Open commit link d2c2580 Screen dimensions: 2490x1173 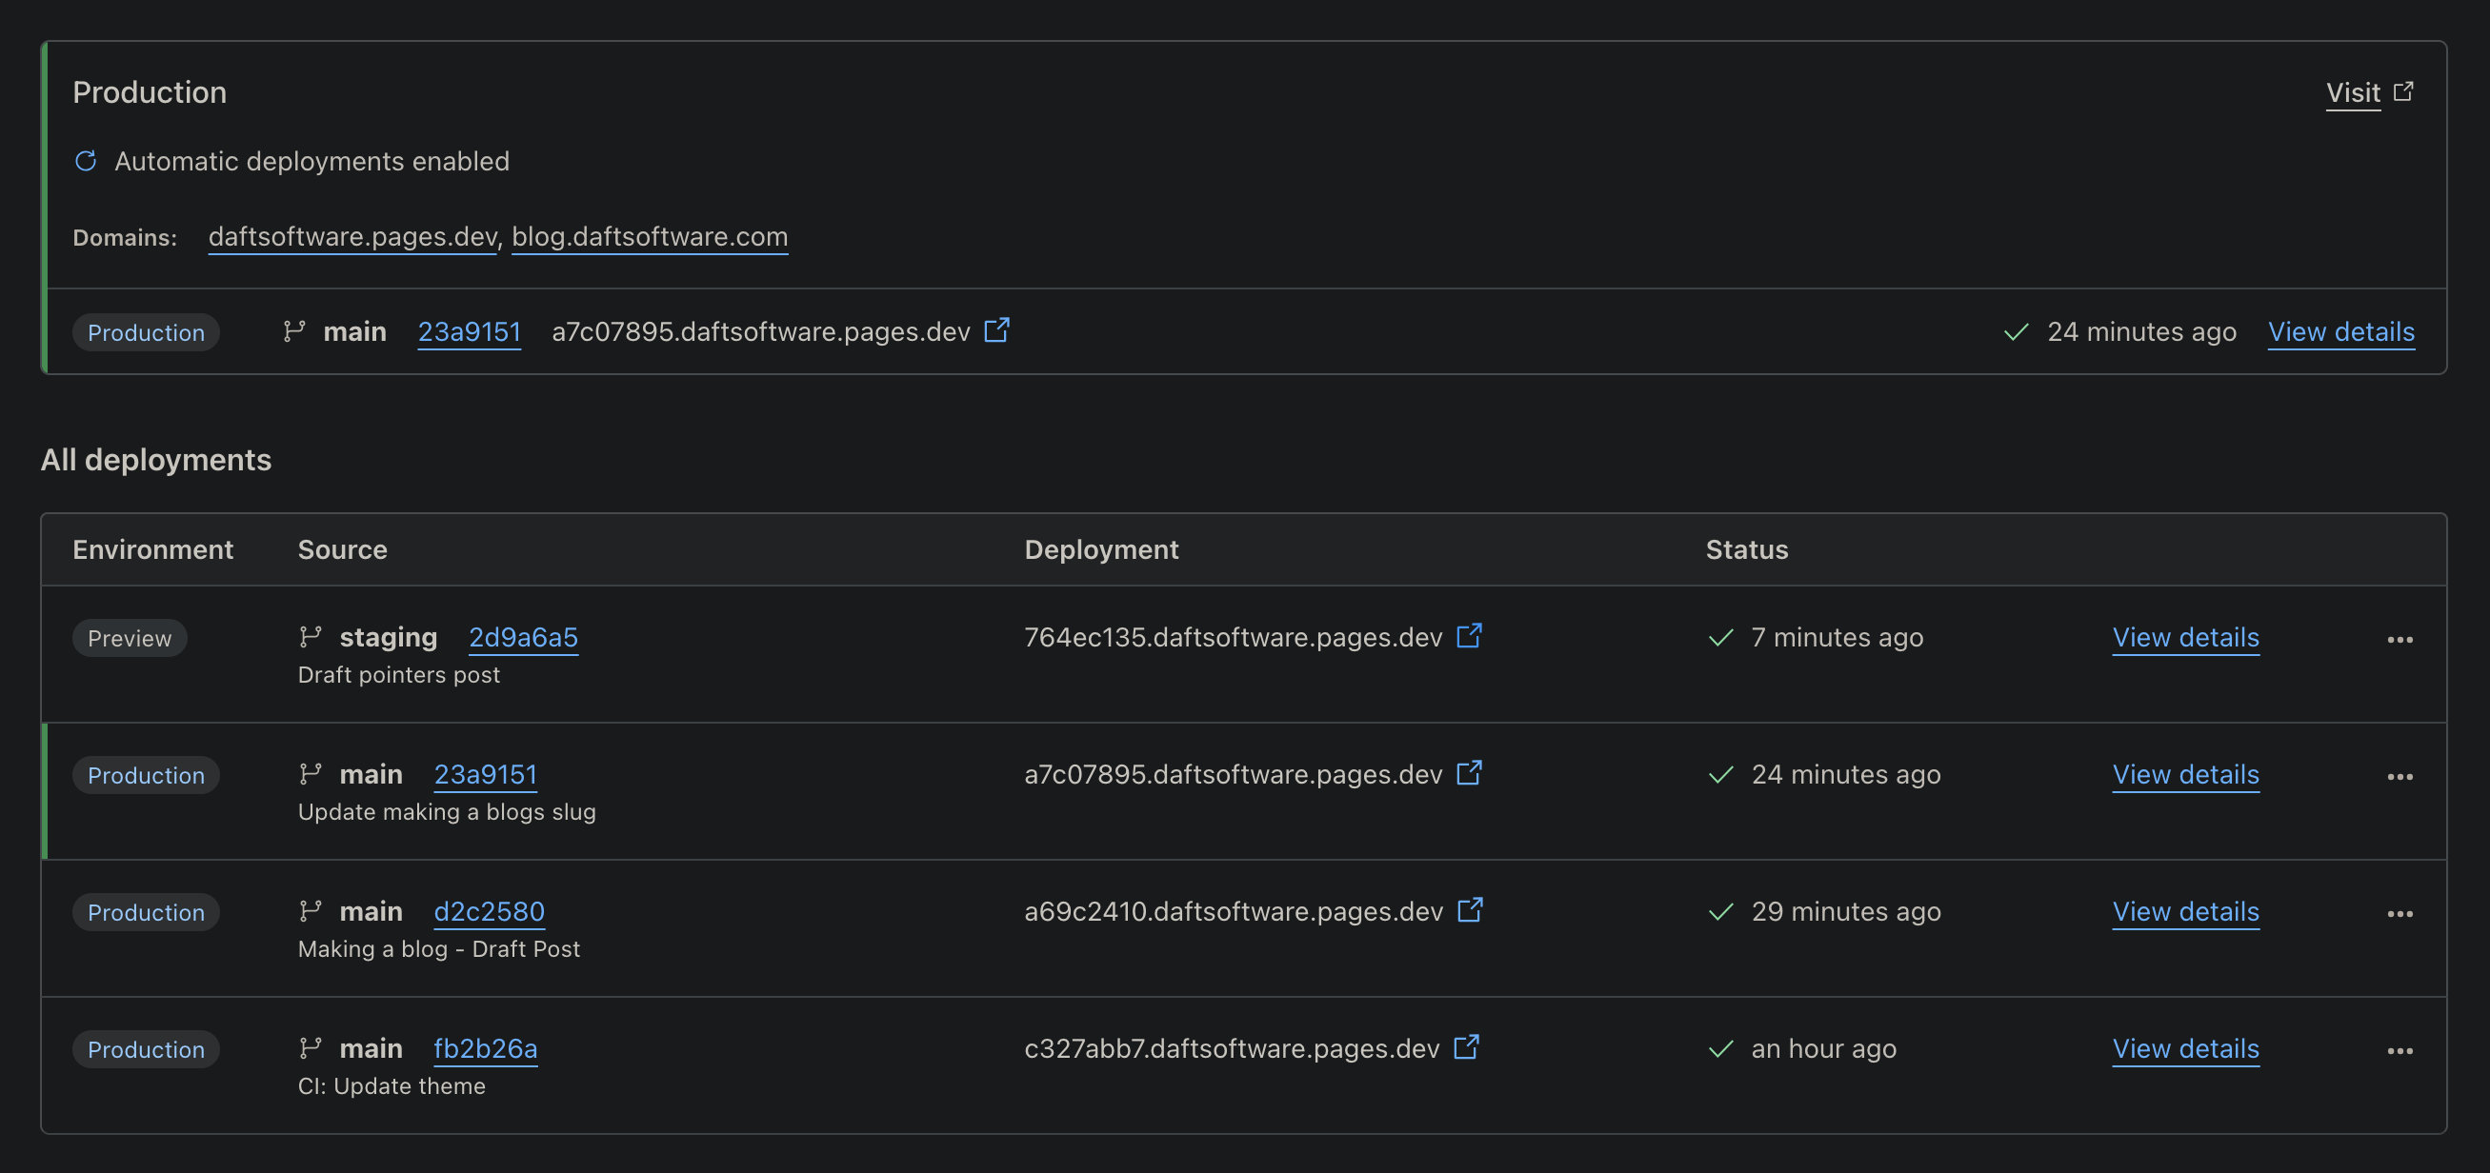tap(489, 910)
